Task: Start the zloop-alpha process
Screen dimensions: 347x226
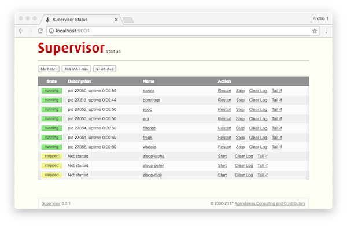Action: (x=222, y=156)
